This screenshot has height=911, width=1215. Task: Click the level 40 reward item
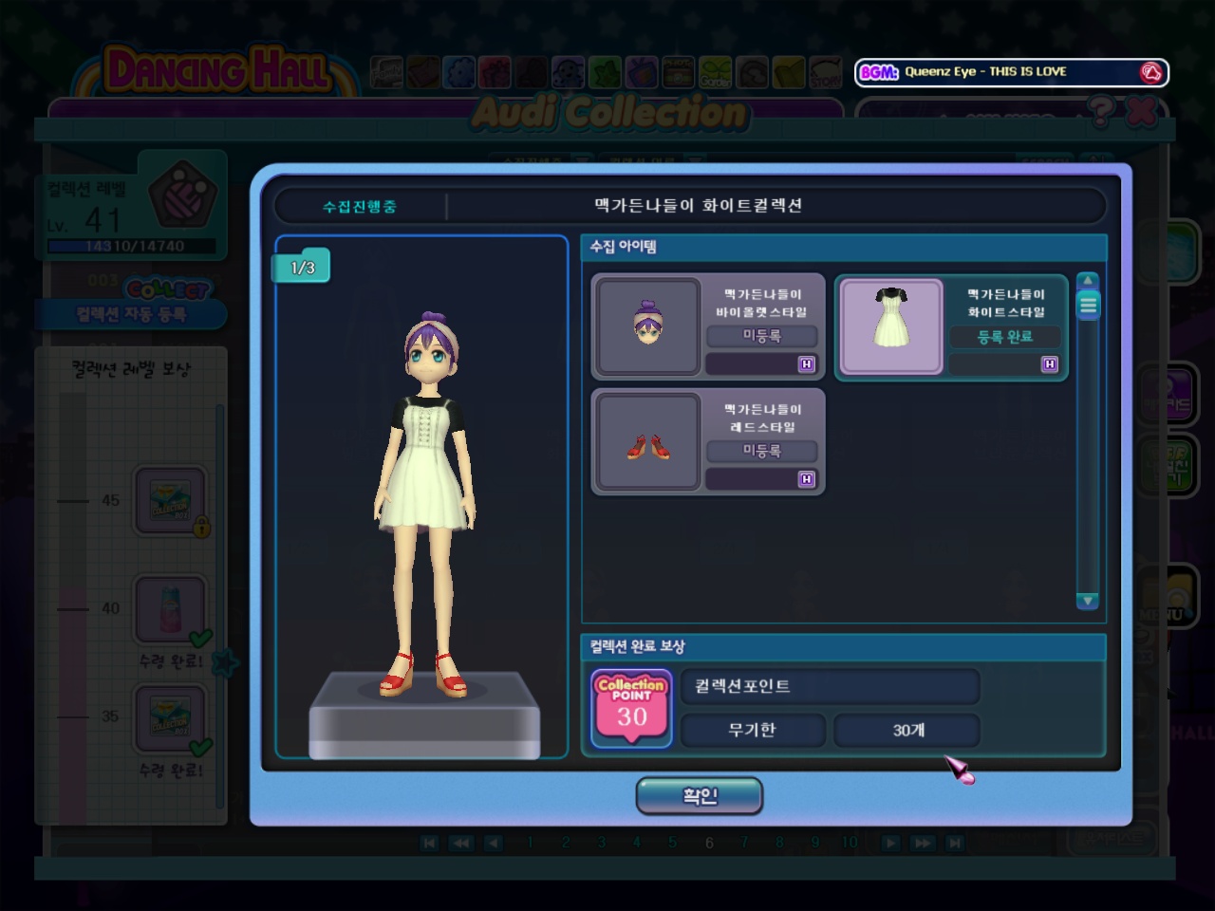click(x=170, y=610)
